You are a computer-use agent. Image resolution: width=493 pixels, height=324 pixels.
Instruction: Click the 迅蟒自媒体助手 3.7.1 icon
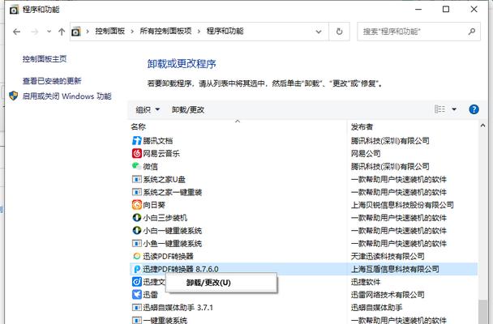137,307
